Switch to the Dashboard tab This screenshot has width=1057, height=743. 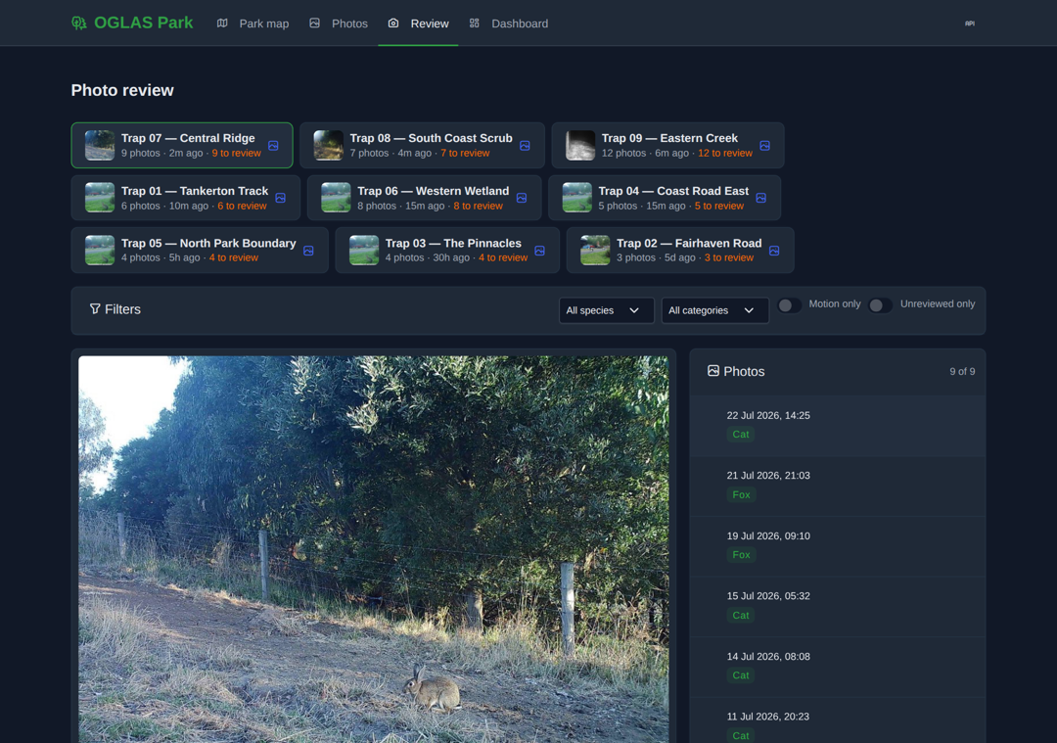coord(509,23)
